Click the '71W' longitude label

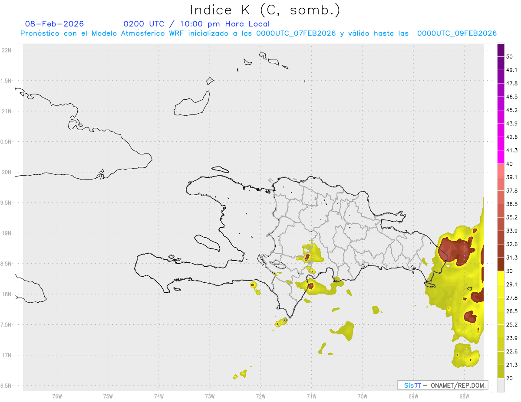coord(311,396)
